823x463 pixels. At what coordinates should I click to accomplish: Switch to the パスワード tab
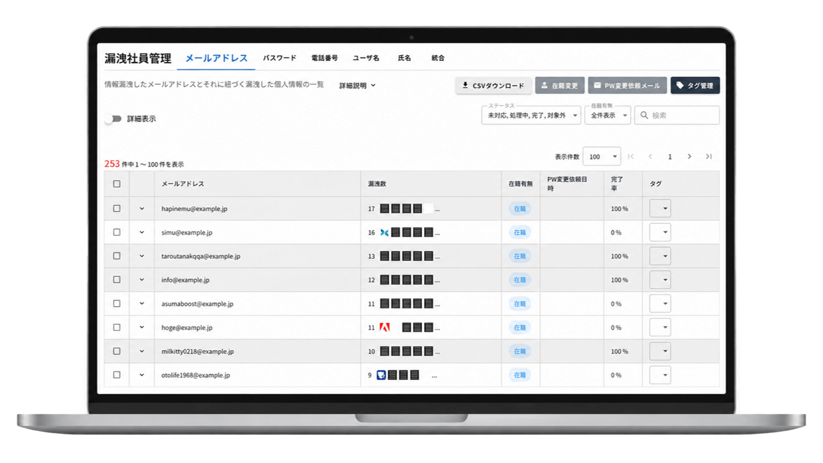[x=280, y=58]
